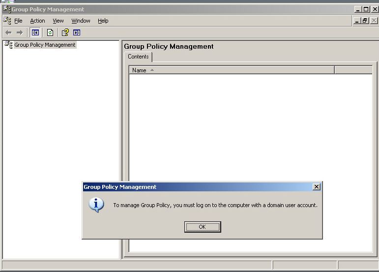
Task: Click the Back arrow in the toolbar
Action: coord(8,32)
